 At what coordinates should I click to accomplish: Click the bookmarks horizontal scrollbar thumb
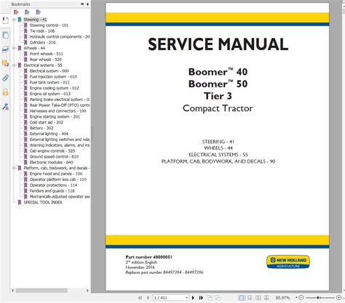tap(41, 290)
